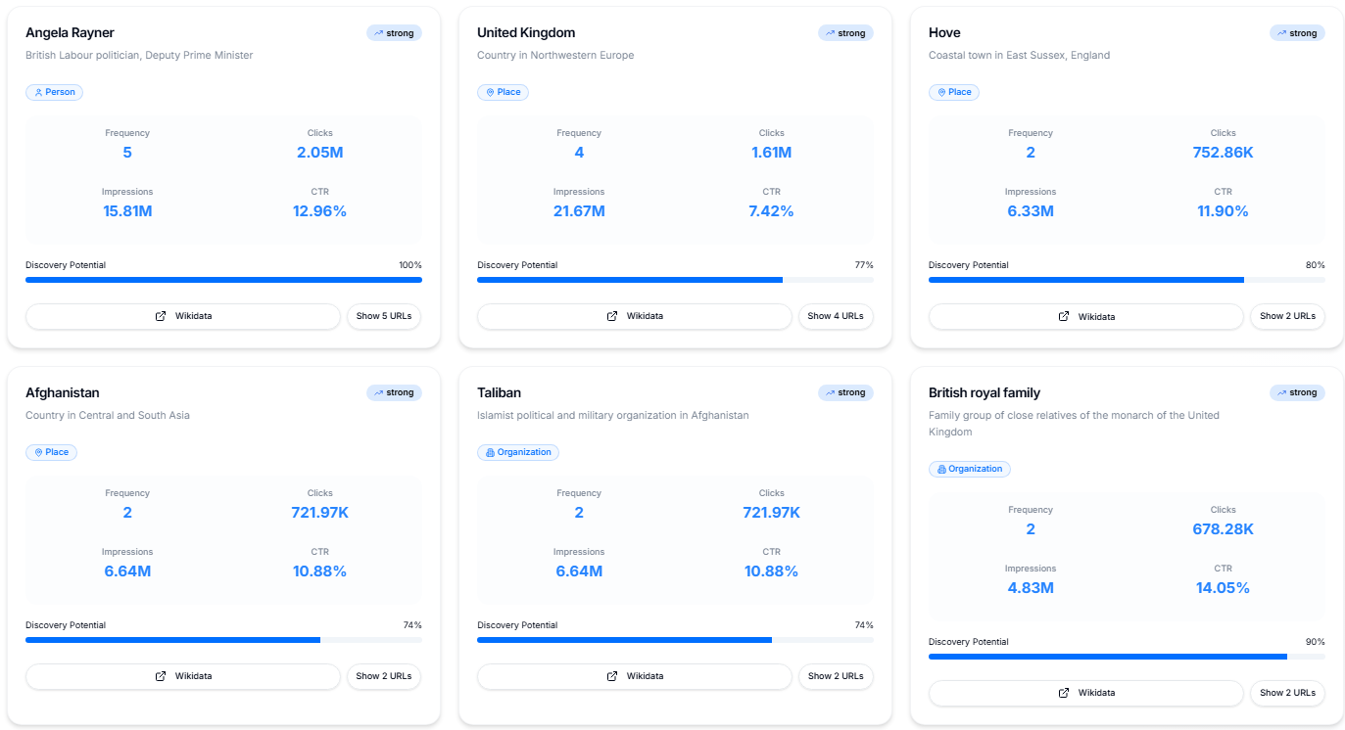Open Wikidata for Taliban
The width and height of the screenshot is (1345, 730).
click(x=634, y=676)
